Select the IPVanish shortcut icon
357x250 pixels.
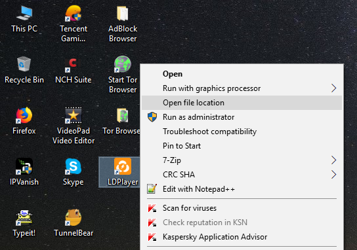click(x=24, y=166)
